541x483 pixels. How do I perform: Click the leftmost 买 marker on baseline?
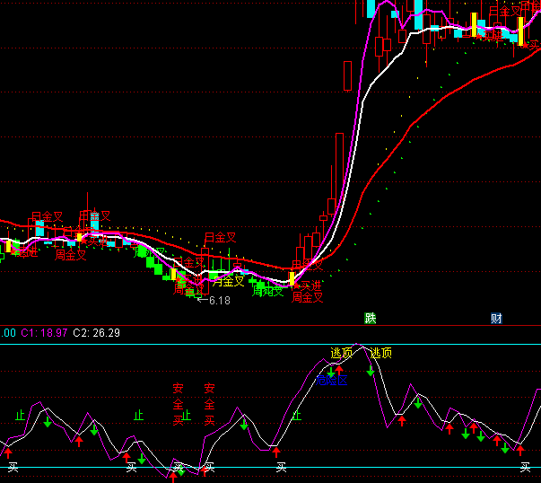point(13,467)
